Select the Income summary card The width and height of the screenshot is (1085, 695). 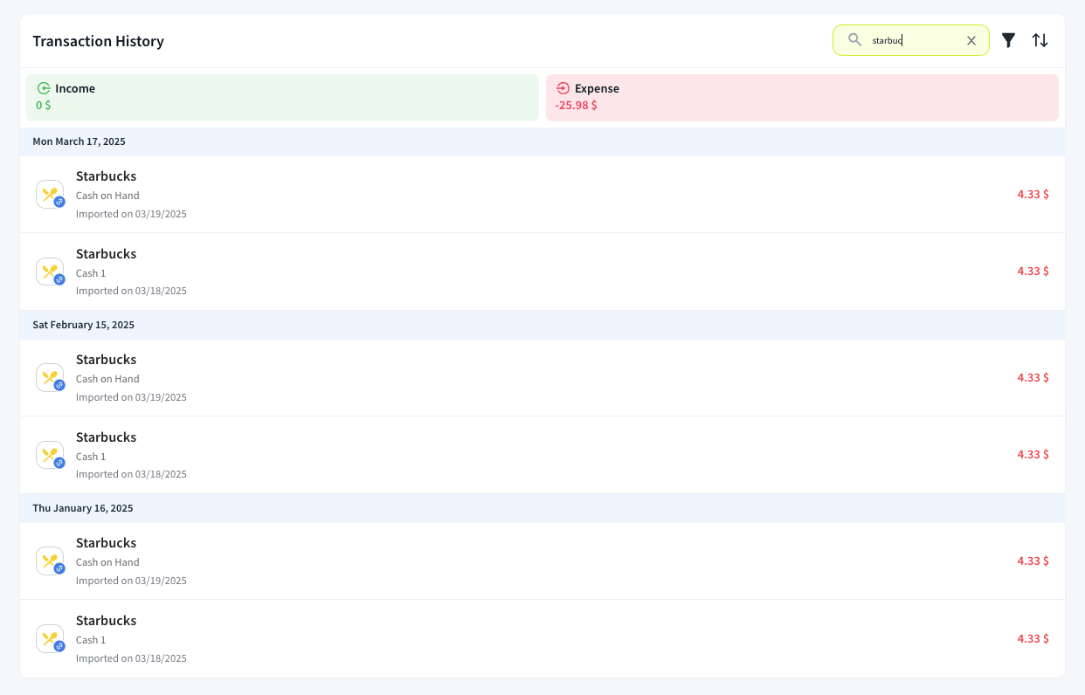pyautogui.click(x=282, y=98)
